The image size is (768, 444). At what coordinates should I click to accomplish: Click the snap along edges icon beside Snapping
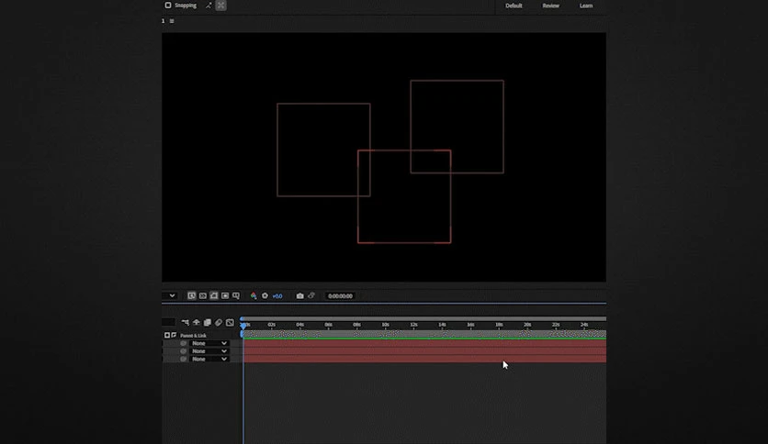(209, 6)
